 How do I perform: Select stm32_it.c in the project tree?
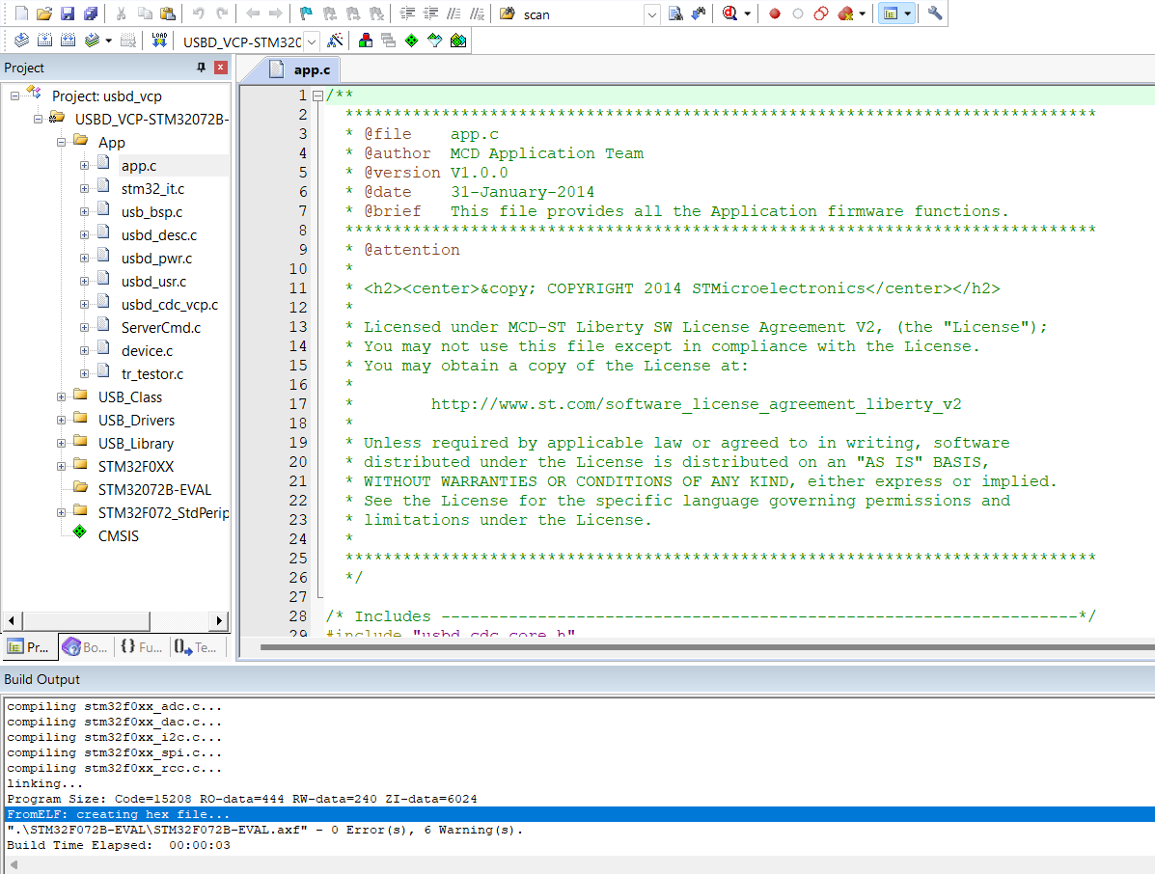coord(152,188)
